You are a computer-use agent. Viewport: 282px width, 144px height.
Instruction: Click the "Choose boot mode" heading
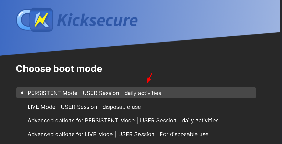click(x=59, y=69)
